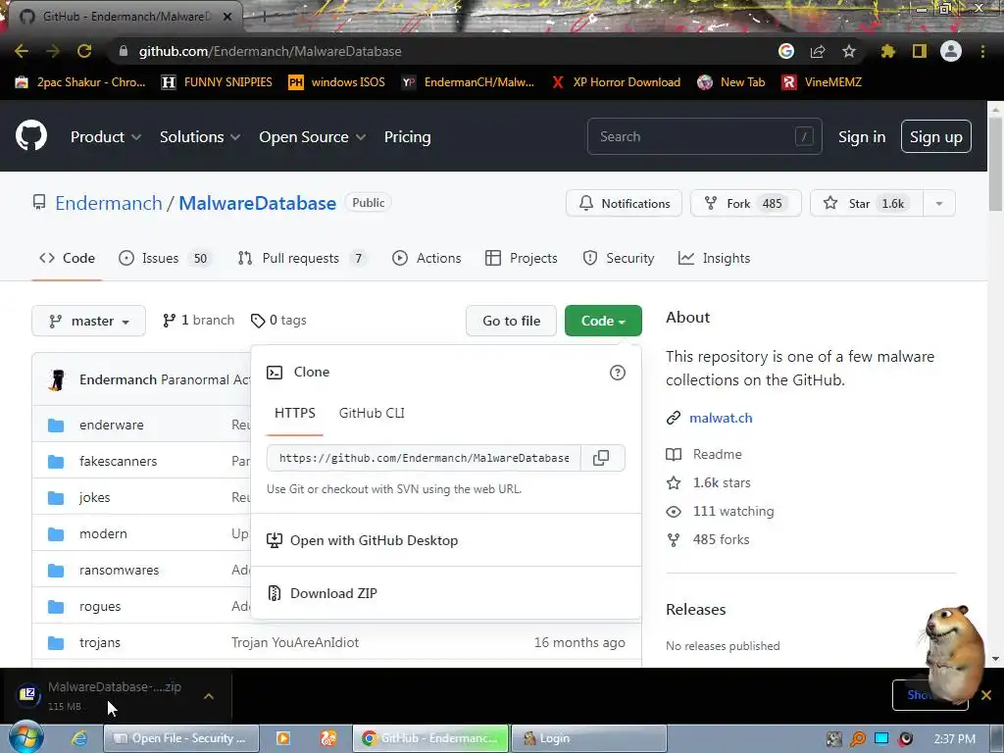The image size is (1004, 753).
Task: Click the Google icon in address bar
Action: [x=786, y=51]
